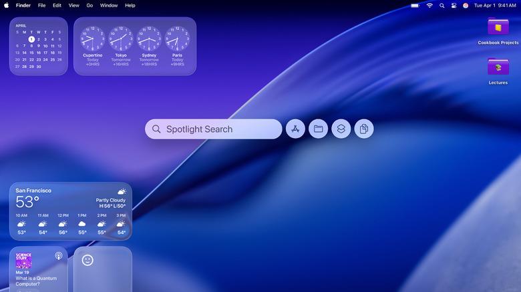Select the Clipboard filter in Spotlight
This screenshot has width=521, height=292.
pyautogui.click(x=364, y=129)
